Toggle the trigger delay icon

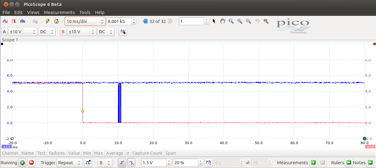click(x=209, y=162)
